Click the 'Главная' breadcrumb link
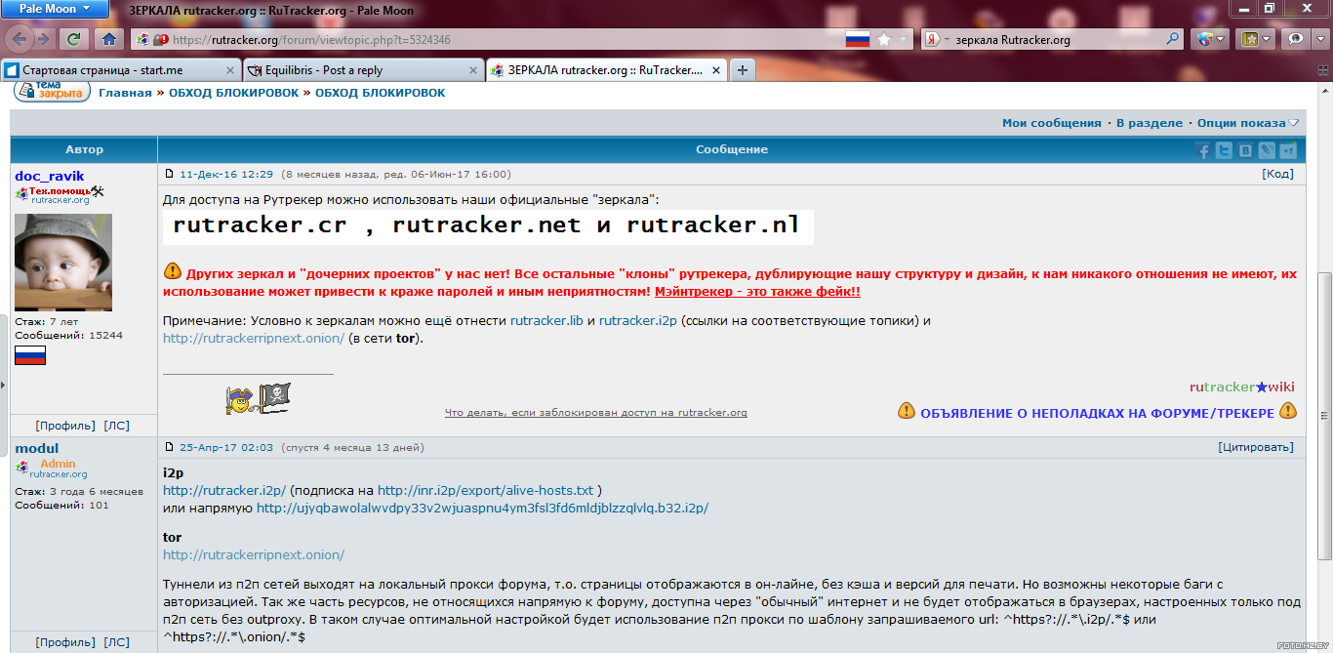This screenshot has height=653, width=1333. tap(125, 93)
